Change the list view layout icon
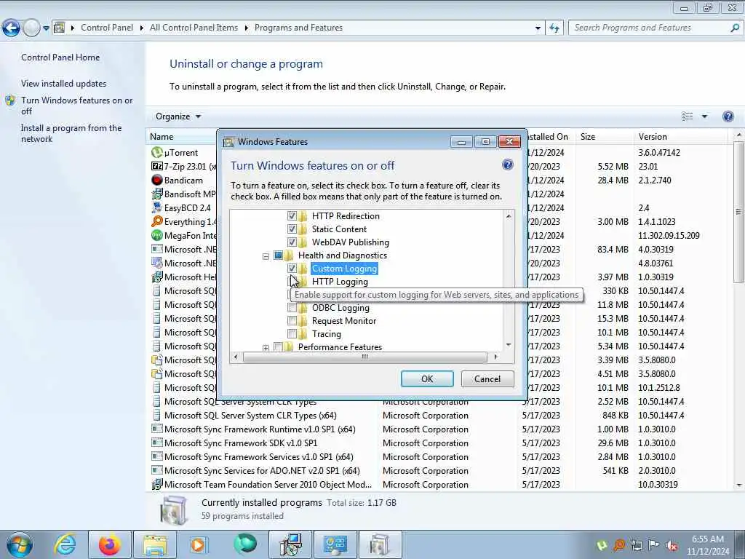Image resolution: width=745 pixels, height=559 pixels. 687,116
